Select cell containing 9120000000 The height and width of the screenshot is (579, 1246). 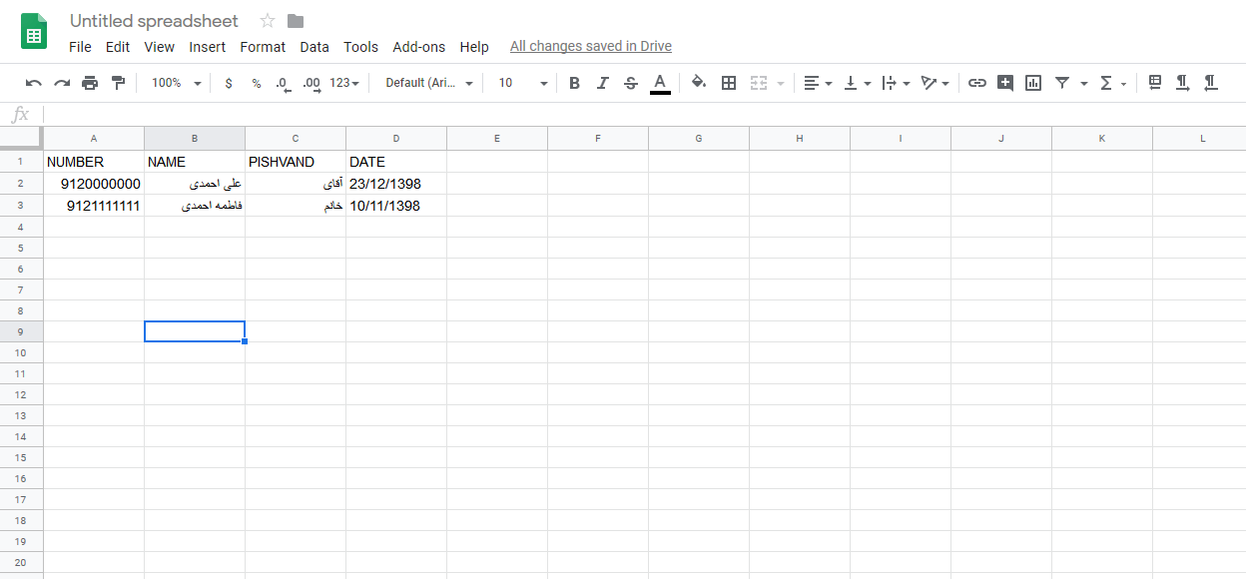tap(94, 184)
